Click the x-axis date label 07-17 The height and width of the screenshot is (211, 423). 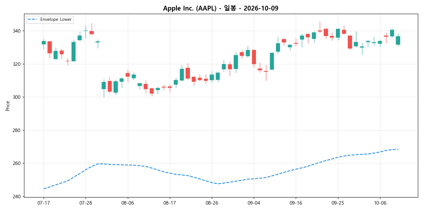(44, 203)
